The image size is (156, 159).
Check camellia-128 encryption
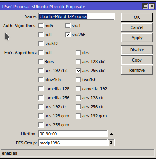pos(41,89)
